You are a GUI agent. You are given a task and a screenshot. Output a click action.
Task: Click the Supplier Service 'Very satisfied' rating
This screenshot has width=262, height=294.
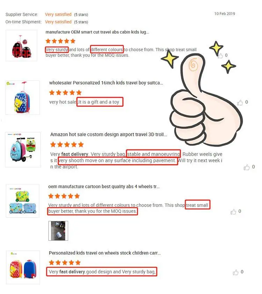click(x=58, y=14)
